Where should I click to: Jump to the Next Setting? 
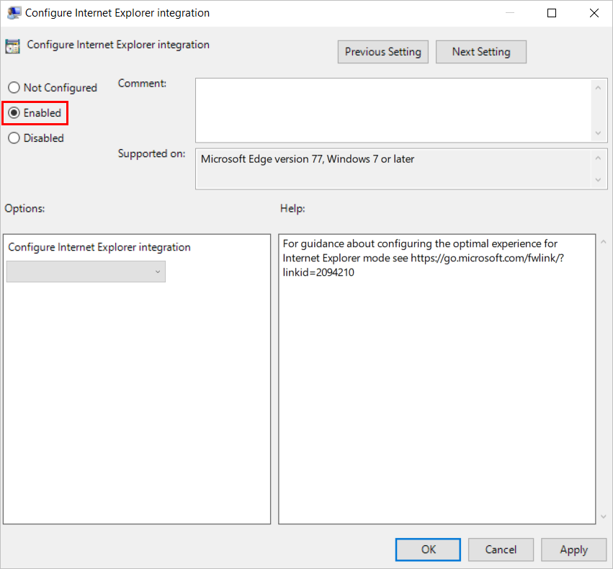480,52
